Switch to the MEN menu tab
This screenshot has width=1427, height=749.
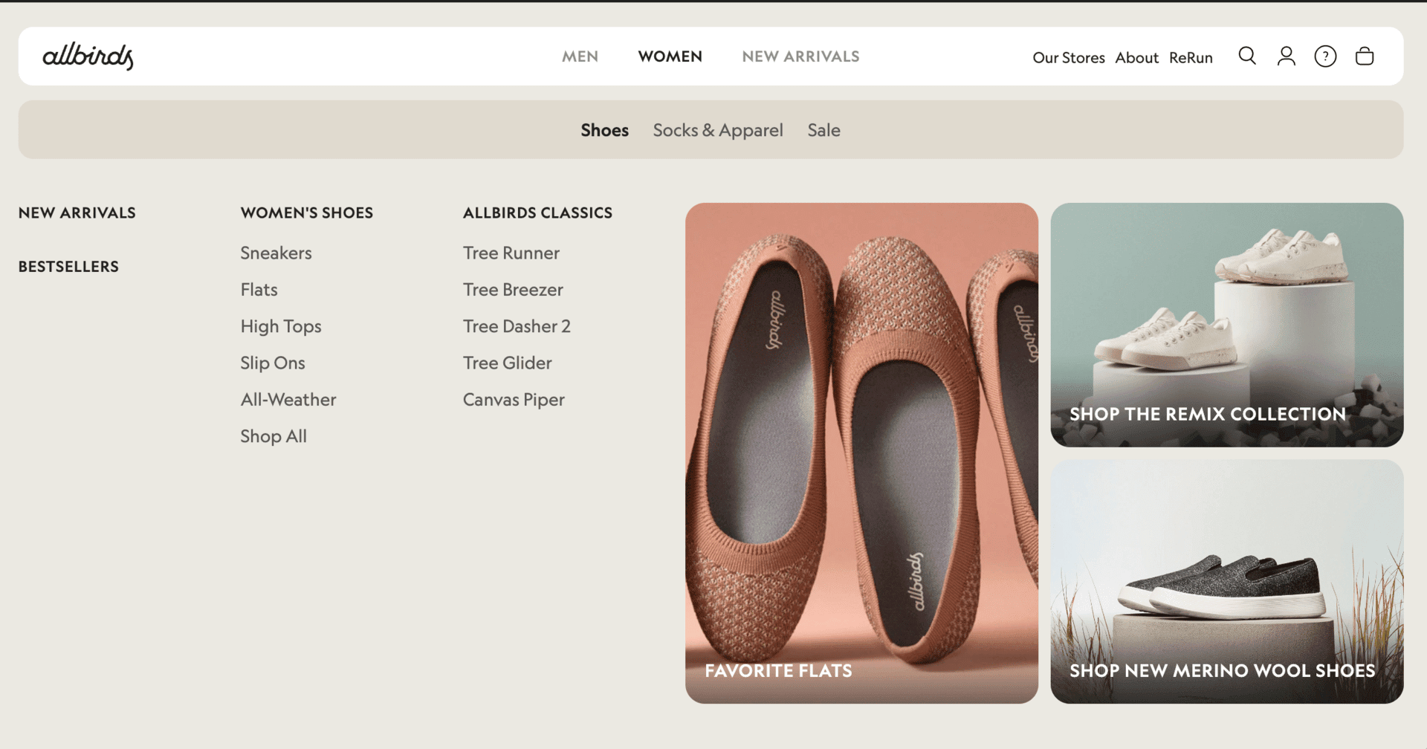580,56
